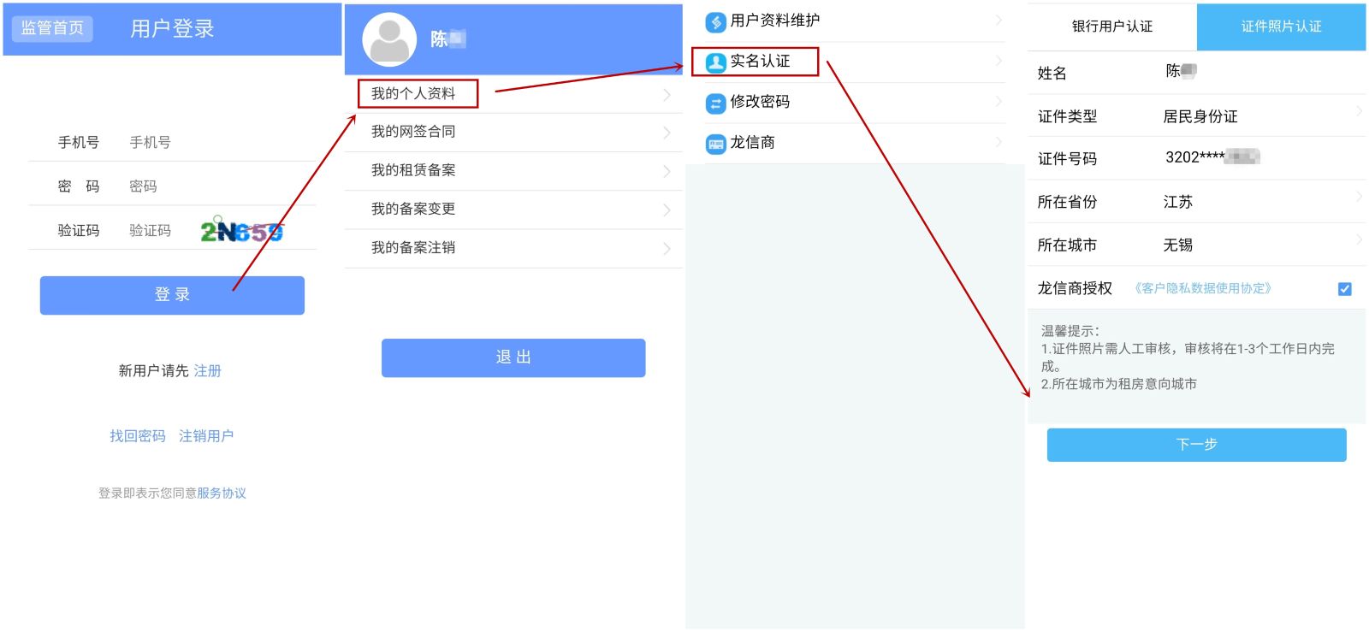
Task: Click the 退出 logout button
Action: coord(513,357)
